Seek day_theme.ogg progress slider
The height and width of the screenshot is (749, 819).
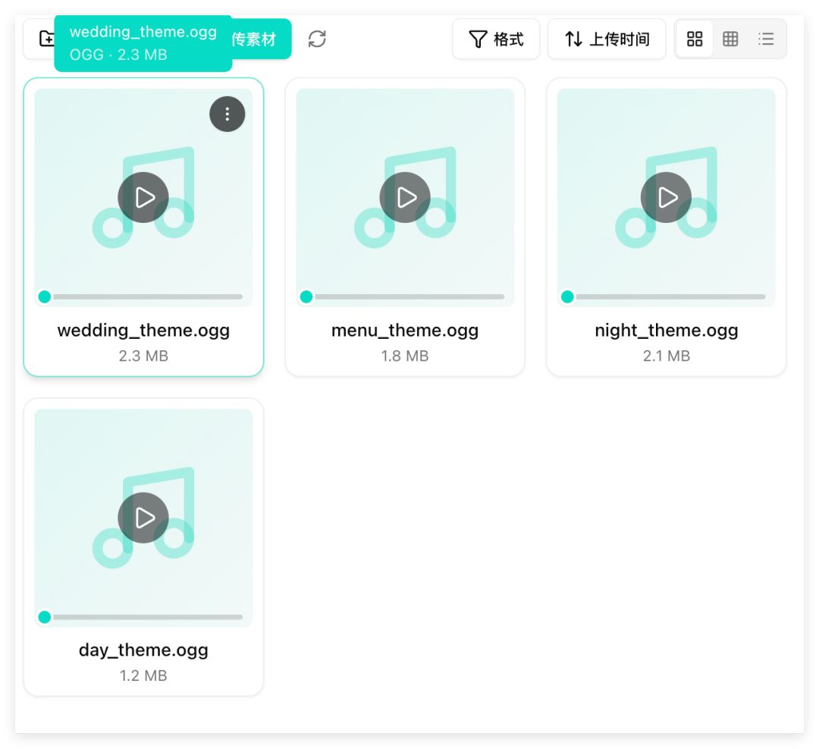(x=141, y=617)
